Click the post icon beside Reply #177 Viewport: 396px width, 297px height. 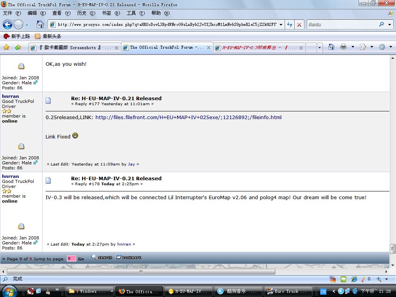(48, 101)
